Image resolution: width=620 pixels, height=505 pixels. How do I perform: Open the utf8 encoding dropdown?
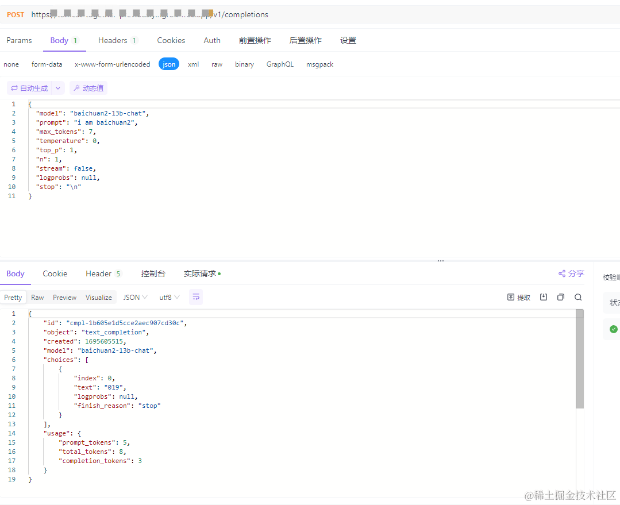click(168, 297)
